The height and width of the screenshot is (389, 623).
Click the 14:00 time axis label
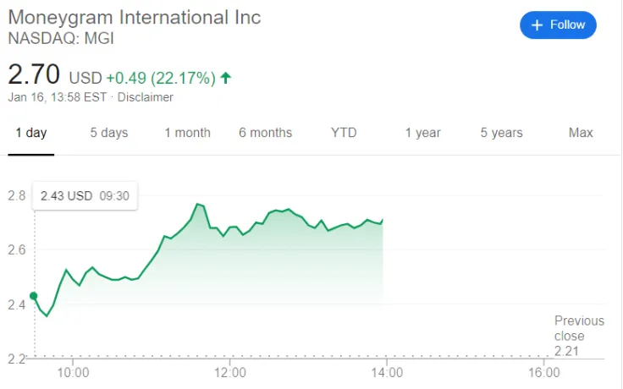[x=387, y=373]
